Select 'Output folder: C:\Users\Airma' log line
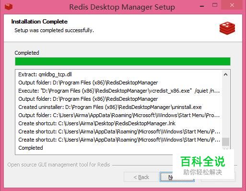This screenshot has width=246, height=191. 119,115
